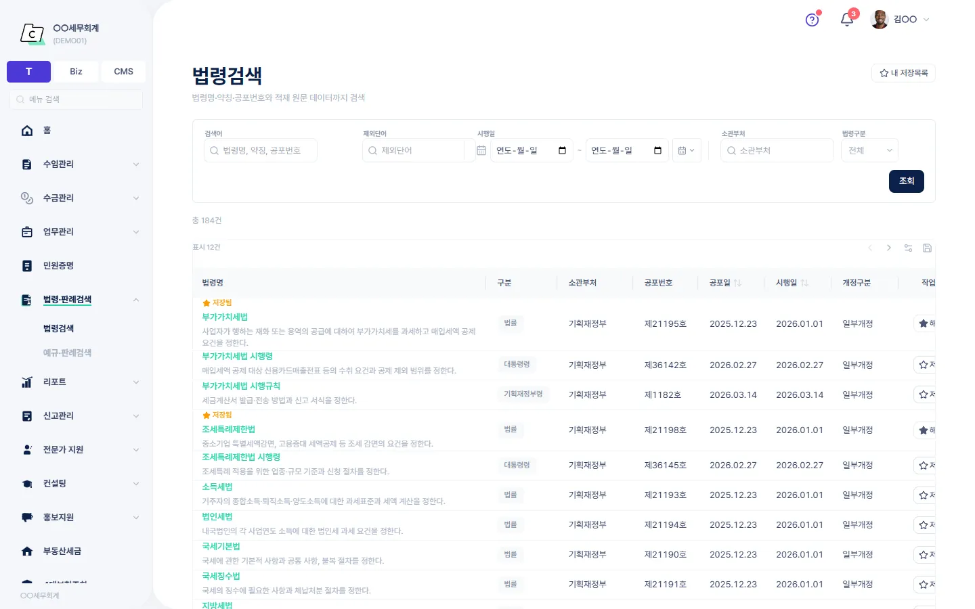This screenshot has width=975, height=609.
Task: Open the 홈 menu item
Action: coord(47,131)
